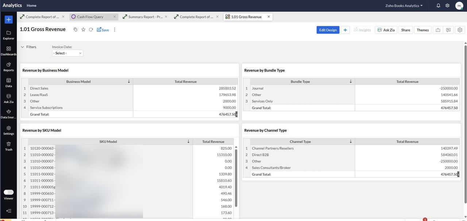The image size is (467, 221).
Task: Select the Service Subscriptions row
Action: pos(129,107)
